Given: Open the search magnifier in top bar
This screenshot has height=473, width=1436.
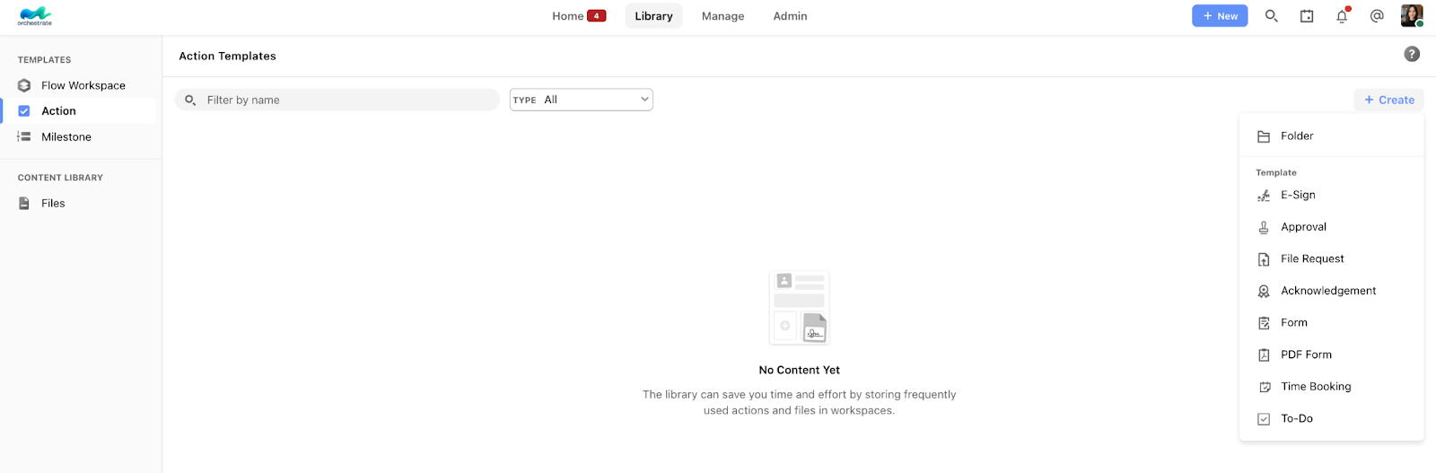Looking at the screenshot, I should [1271, 16].
